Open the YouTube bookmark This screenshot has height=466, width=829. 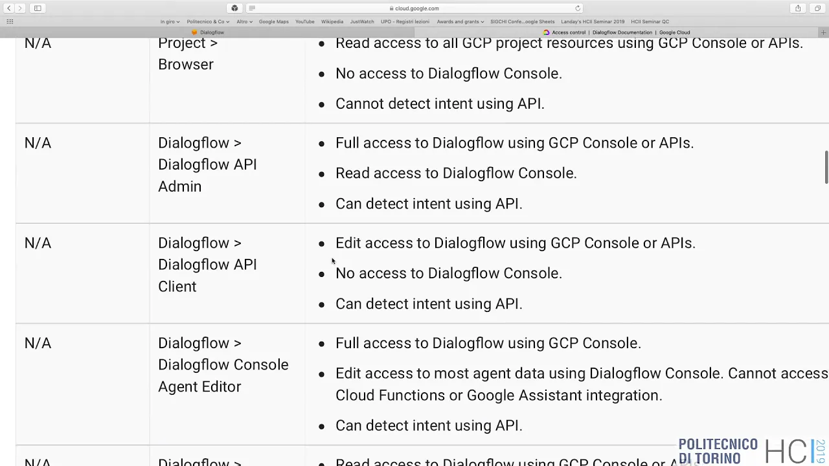pos(305,21)
